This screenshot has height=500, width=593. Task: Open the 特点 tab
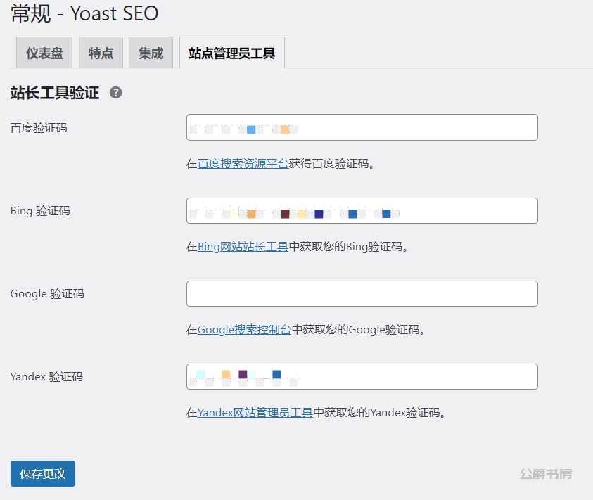pos(101,53)
